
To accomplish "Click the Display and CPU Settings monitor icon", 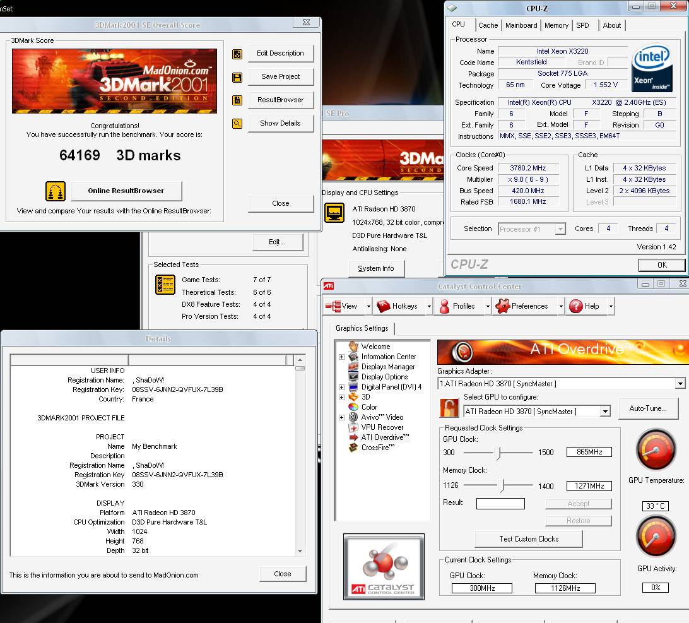I will [334, 213].
